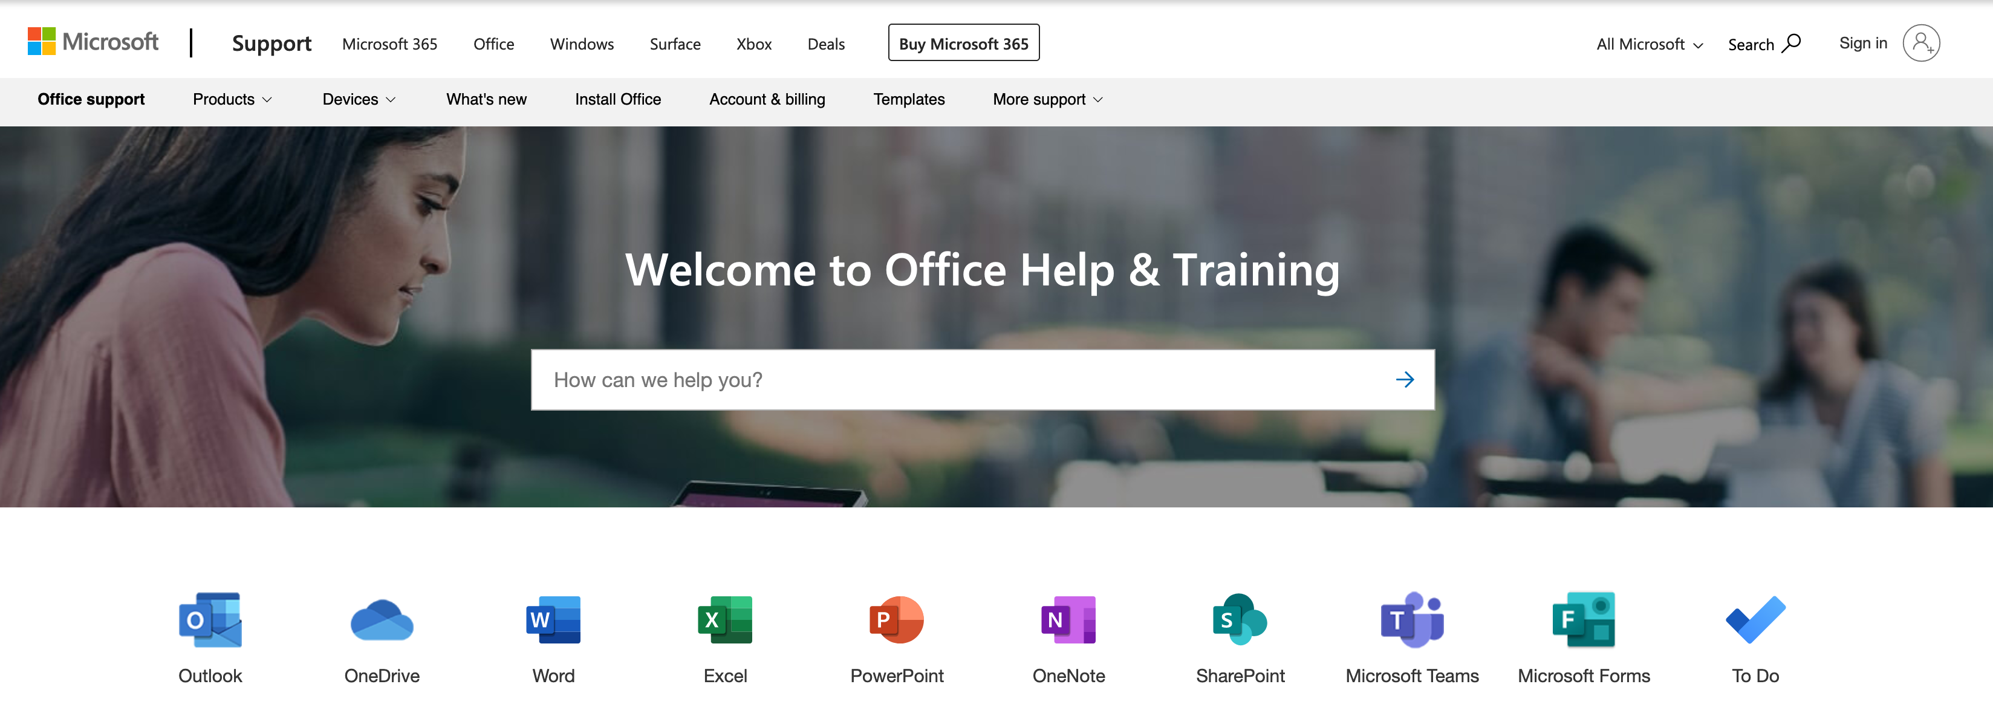Select the Excel app icon
The image size is (1993, 710).
tap(726, 619)
